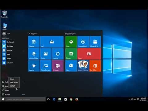This screenshot has width=148, height=111.
Task: Open Task View on the taskbar
Action: 48,99
